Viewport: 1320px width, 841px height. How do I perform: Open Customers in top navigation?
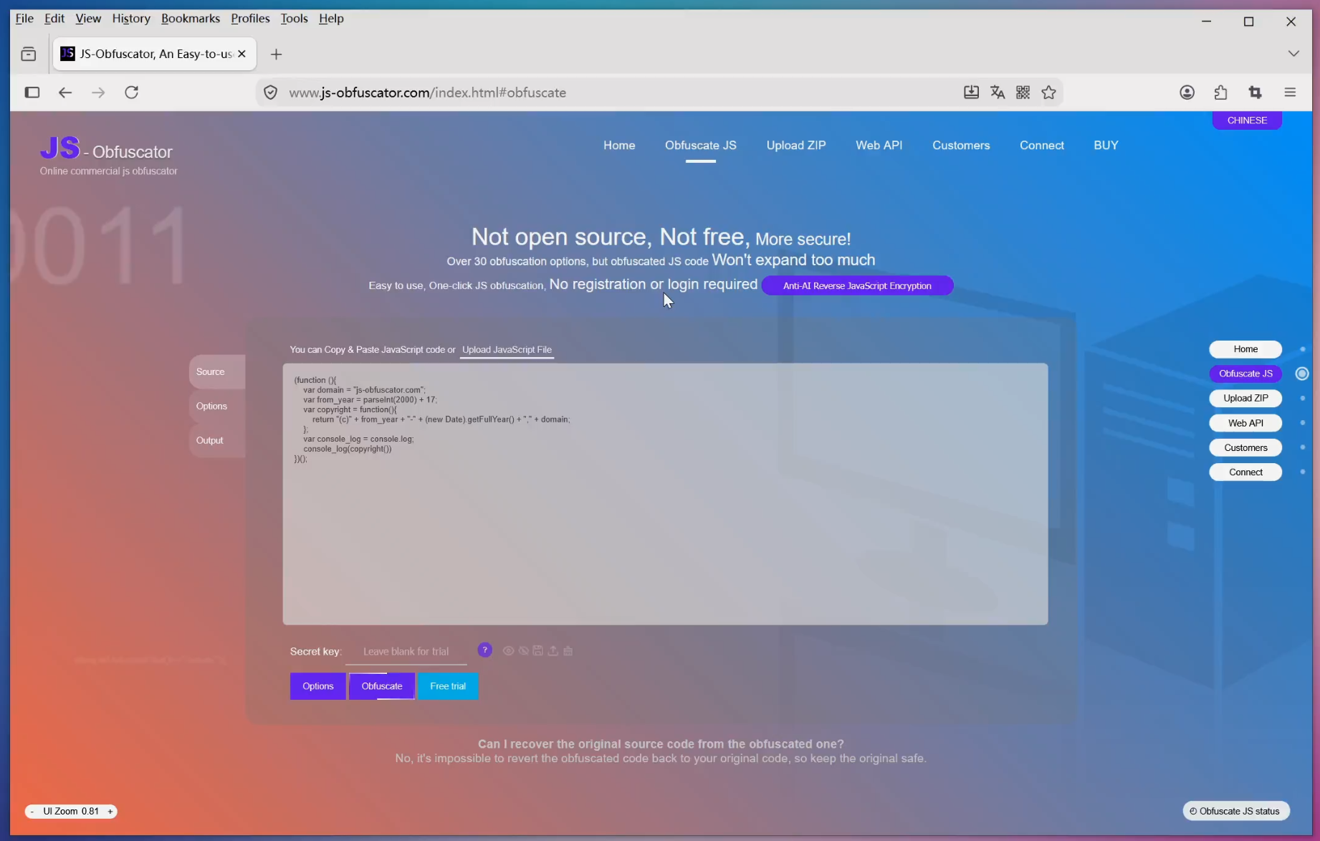[961, 146]
